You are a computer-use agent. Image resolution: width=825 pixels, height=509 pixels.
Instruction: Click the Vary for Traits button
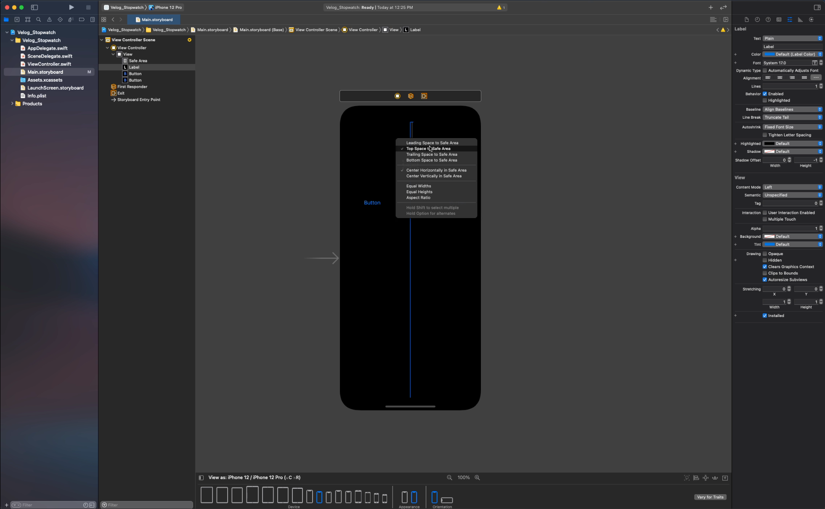(710, 497)
